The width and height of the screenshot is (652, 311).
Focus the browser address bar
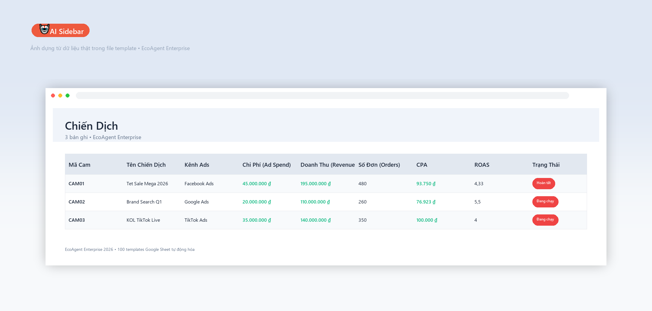[x=322, y=95]
